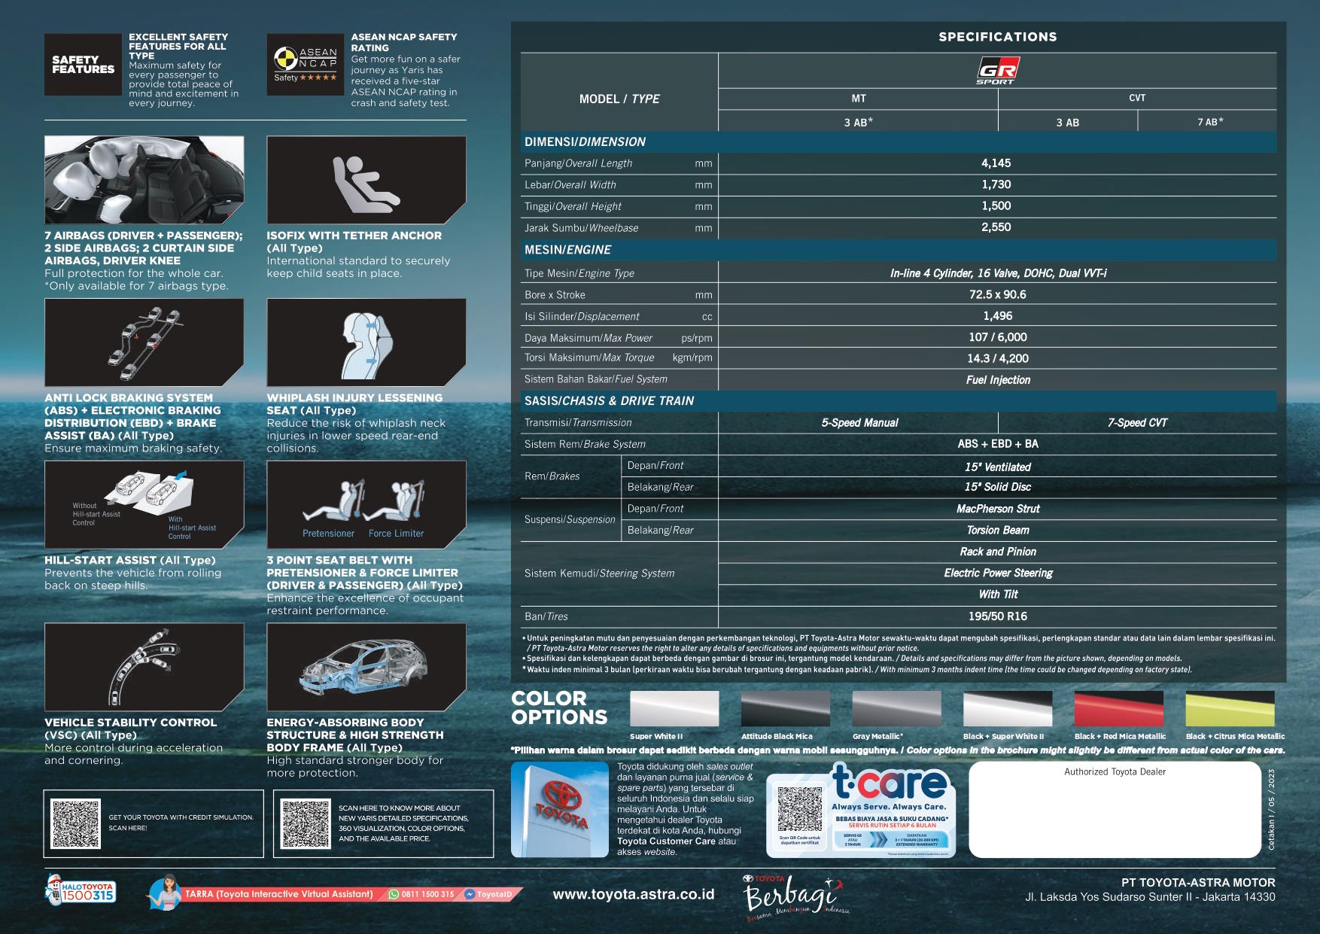Click the Toyota dealership sign photo
Screen dimensions: 1320x934
click(560, 810)
